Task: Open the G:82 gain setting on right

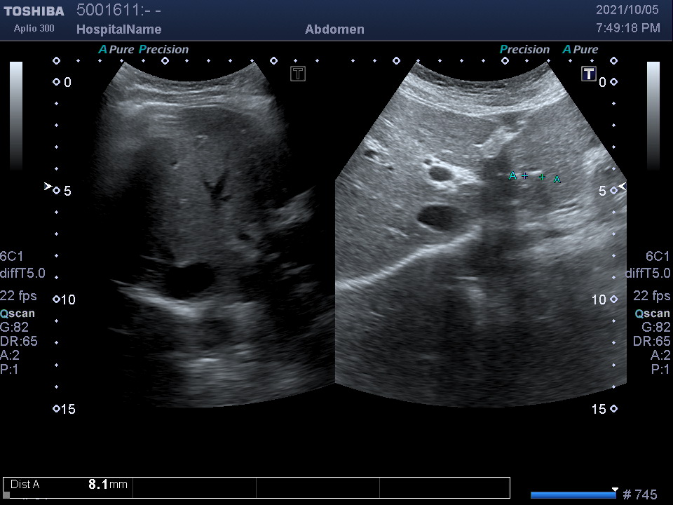Action: [x=655, y=327]
